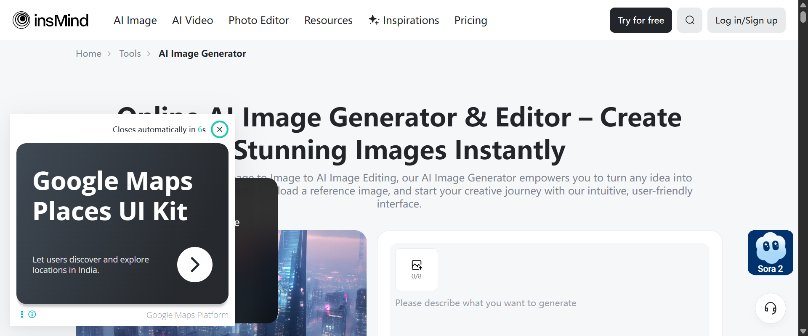808x336 pixels.
Task: Click Log in/Sign up
Action: 746,20
